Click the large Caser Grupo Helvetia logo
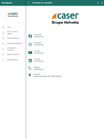Screen dimensions: 104x139 [65, 19]
